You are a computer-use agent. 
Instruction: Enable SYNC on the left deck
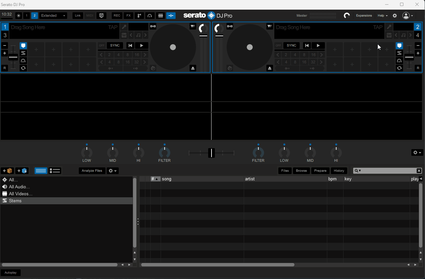tap(114, 45)
